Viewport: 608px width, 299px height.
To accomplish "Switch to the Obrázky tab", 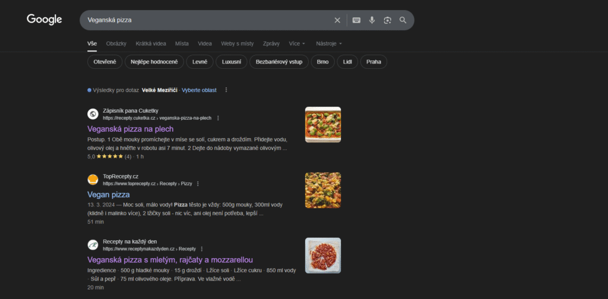I will pos(116,43).
